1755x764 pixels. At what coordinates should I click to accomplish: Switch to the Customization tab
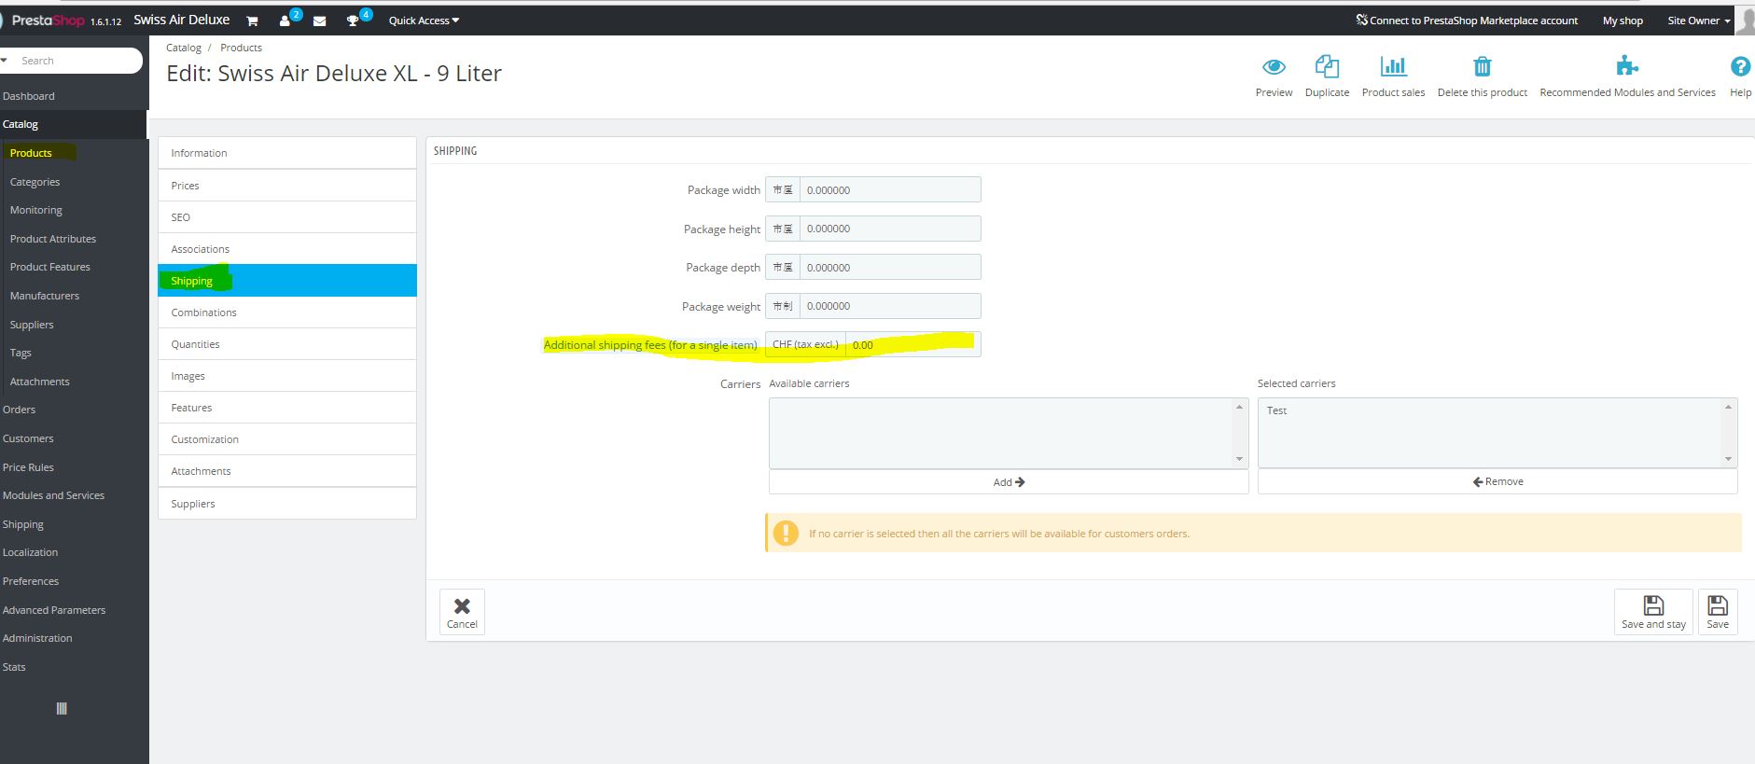pyautogui.click(x=287, y=439)
